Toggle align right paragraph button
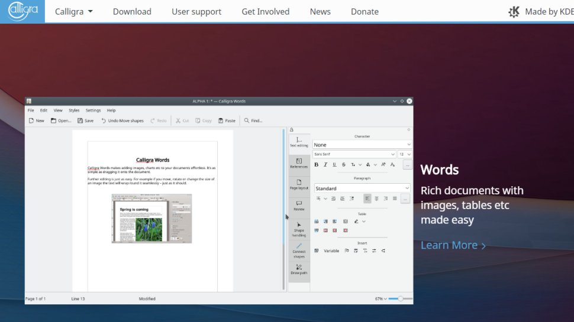This screenshot has width=574, height=322. 385,199
